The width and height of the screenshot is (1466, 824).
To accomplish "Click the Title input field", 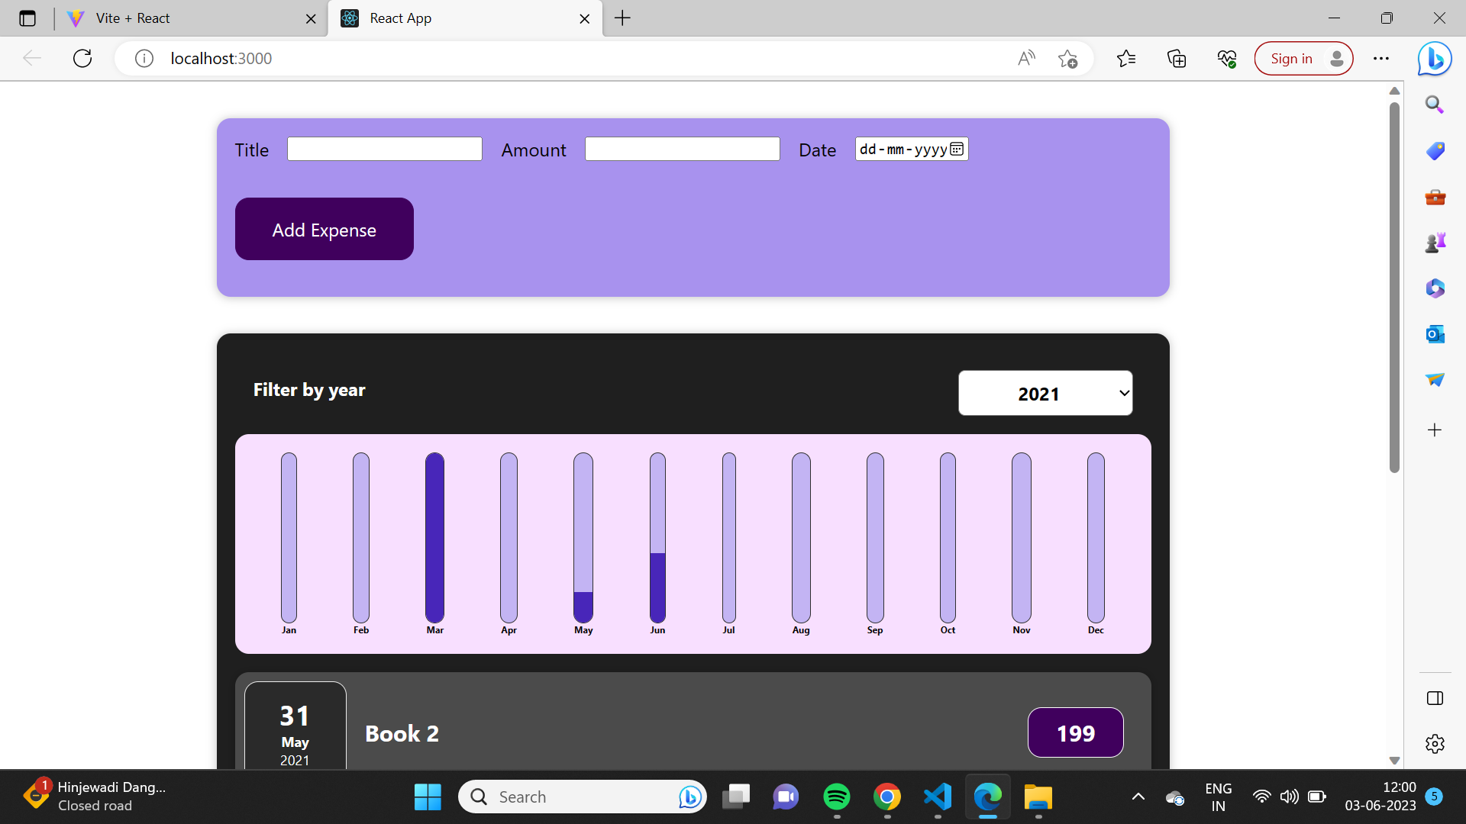I will [384, 149].
